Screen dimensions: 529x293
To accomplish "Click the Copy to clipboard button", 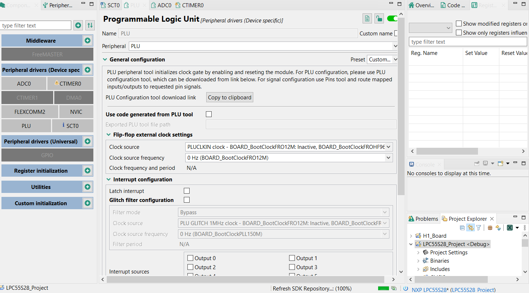I will click(x=229, y=98).
